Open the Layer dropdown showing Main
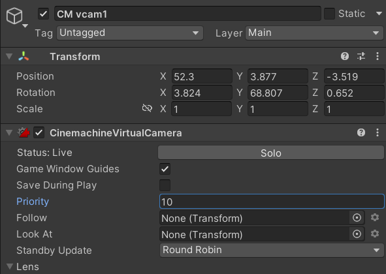This screenshot has height=274, width=386. (314, 33)
